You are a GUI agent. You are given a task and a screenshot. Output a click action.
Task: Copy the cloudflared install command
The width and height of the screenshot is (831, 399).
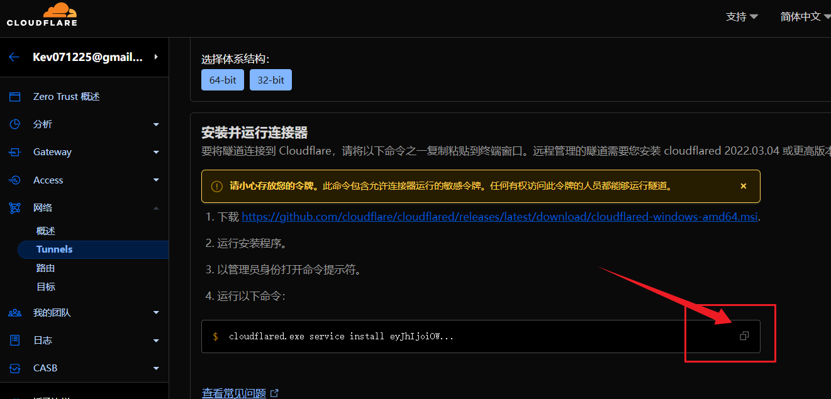(x=744, y=336)
